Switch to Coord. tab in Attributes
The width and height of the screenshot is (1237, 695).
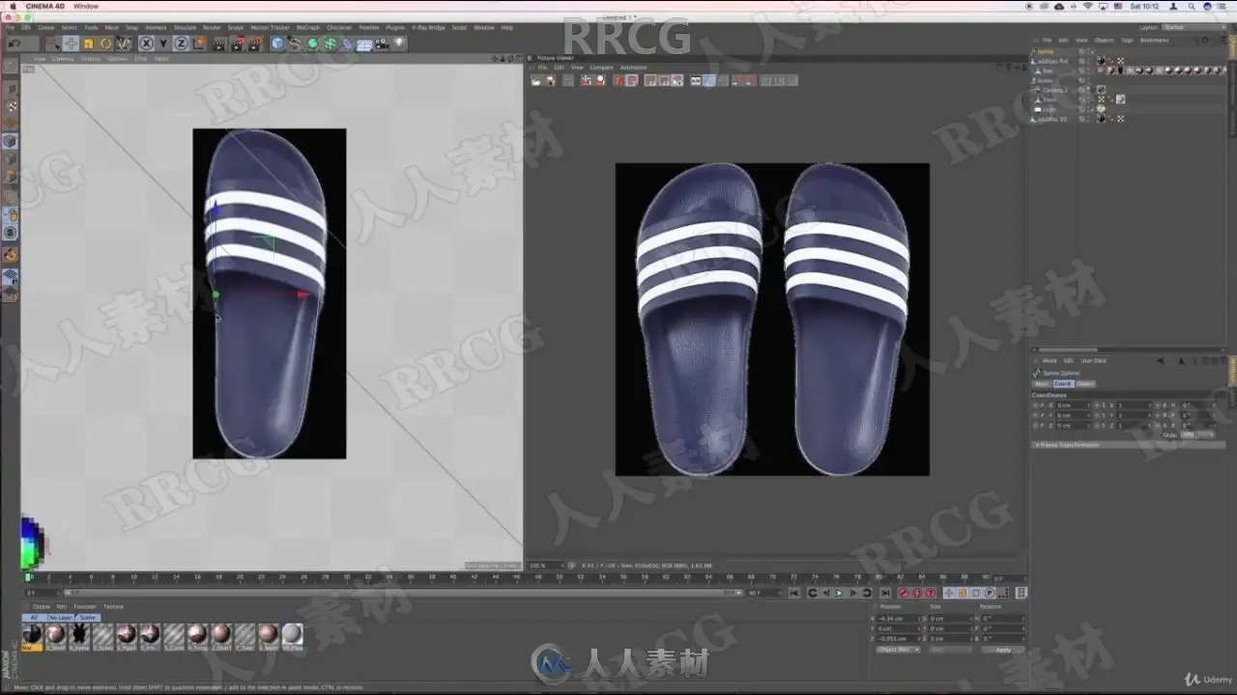click(1063, 384)
